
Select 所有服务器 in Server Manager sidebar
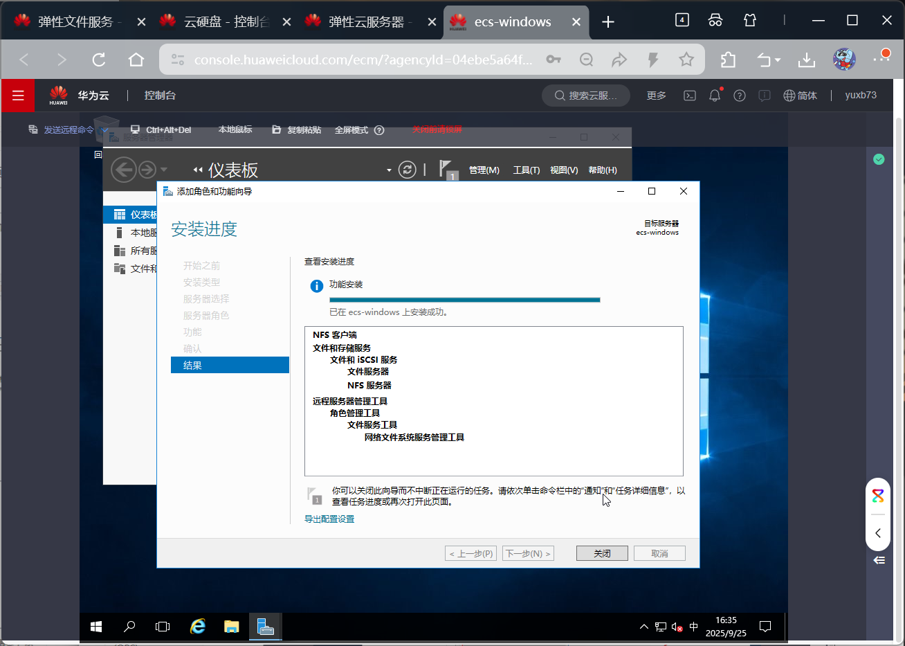[x=131, y=251]
